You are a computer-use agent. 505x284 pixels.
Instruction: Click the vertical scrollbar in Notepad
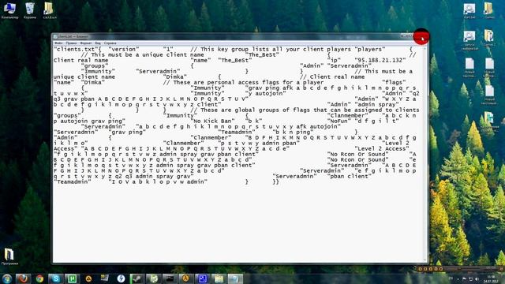[x=425, y=154]
